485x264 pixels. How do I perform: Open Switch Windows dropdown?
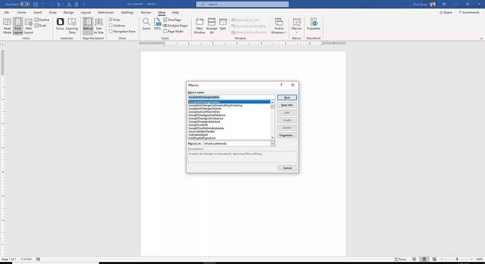tap(279, 26)
